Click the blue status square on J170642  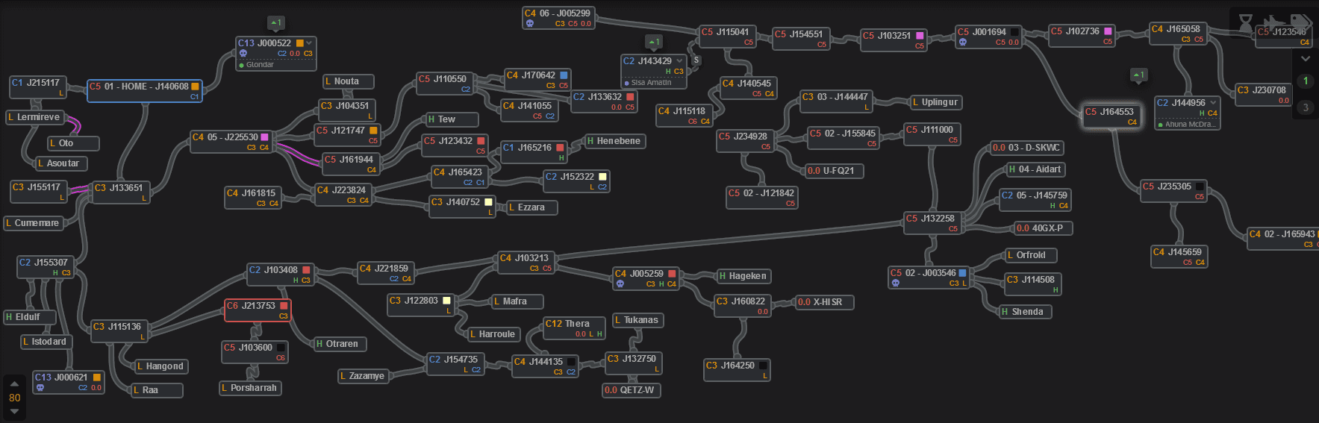[x=564, y=75]
